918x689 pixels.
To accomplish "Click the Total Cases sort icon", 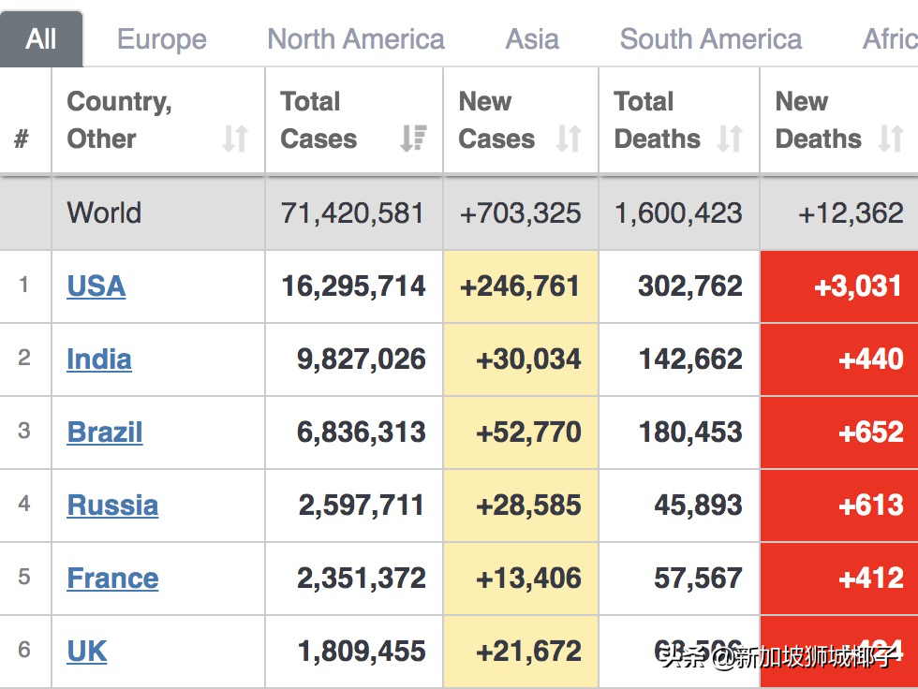I will click(x=413, y=139).
